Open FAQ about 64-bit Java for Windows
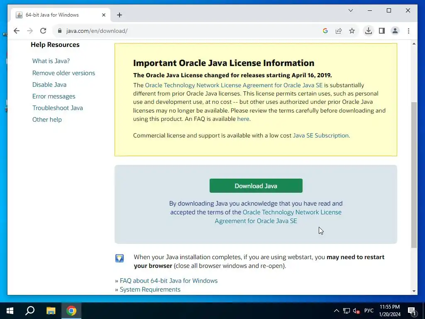 pyautogui.click(x=169, y=281)
